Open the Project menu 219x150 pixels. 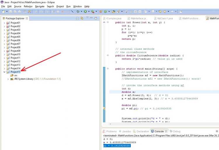(60, 6)
